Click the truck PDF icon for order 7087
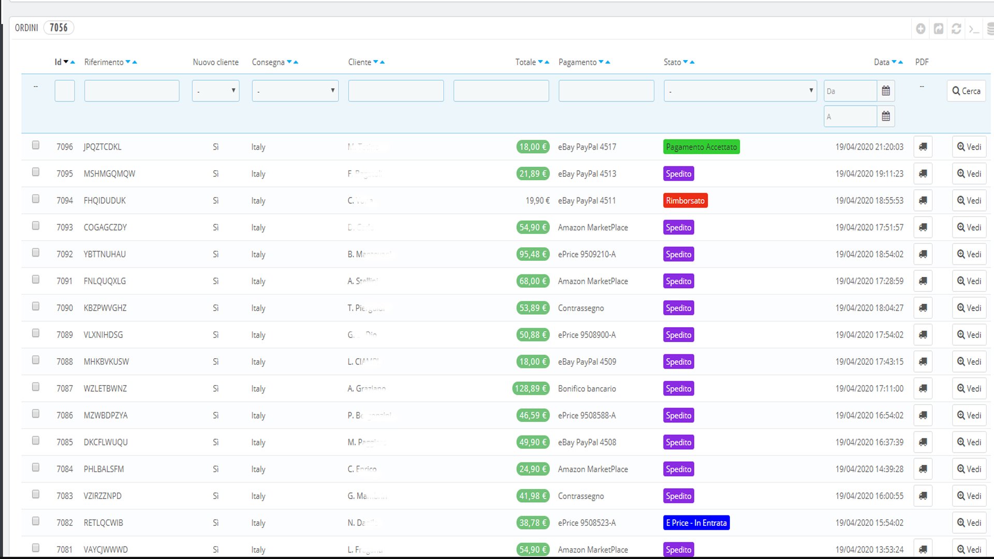The height and width of the screenshot is (559, 994). click(923, 389)
